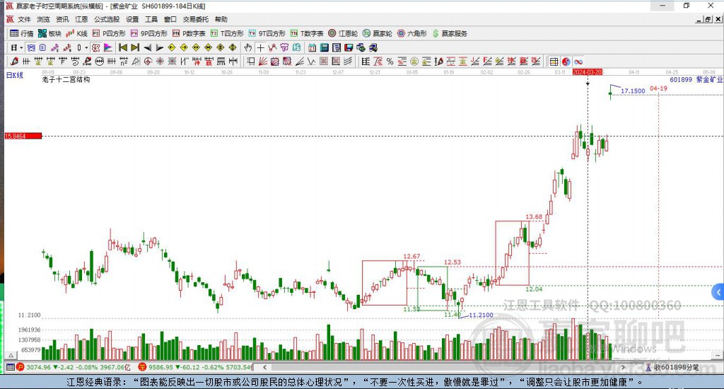Viewport: 724px width, 389px height.
Task: Click the 老子十二宫结构 label
Action: 66,79
